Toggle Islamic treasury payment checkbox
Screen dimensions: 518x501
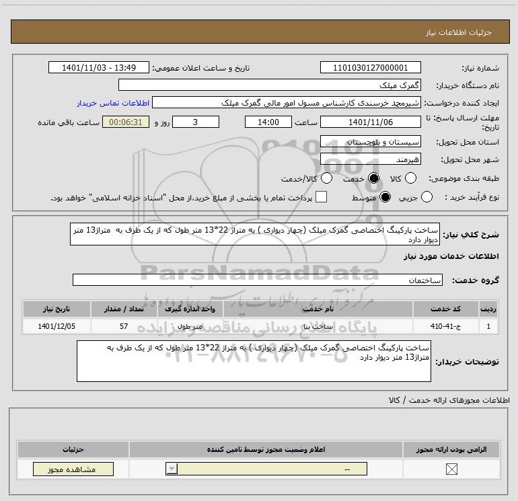click(321, 197)
